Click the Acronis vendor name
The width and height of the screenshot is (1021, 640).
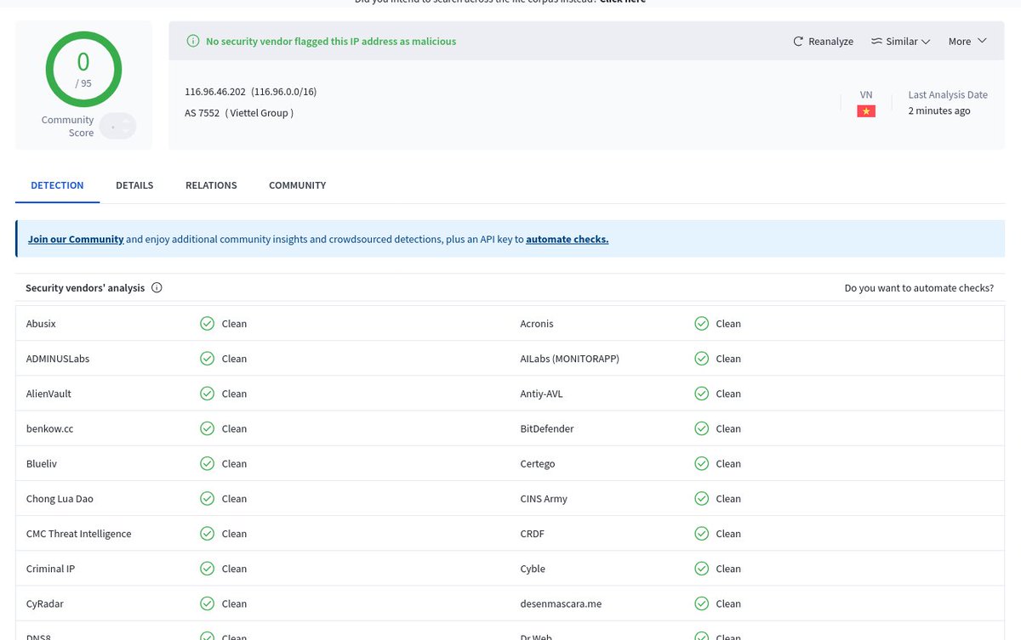(x=537, y=324)
